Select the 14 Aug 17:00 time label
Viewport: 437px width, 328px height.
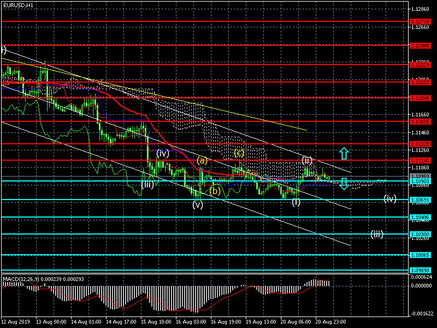pyautogui.click(x=121, y=322)
